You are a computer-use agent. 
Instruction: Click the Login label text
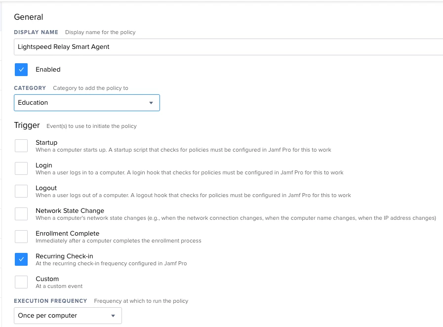44,165
